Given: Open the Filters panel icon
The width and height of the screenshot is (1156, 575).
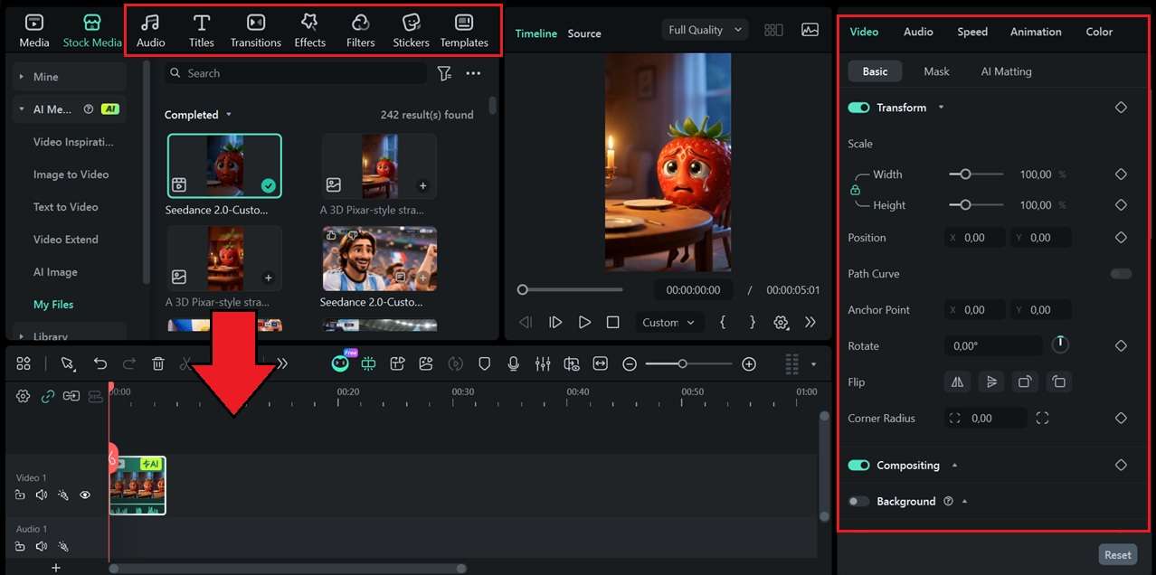Looking at the screenshot, I should 360,23.
